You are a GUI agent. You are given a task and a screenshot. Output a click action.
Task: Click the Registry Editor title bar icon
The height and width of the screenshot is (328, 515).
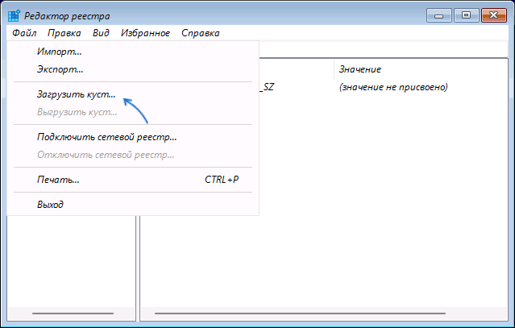(x=15, y=15)
